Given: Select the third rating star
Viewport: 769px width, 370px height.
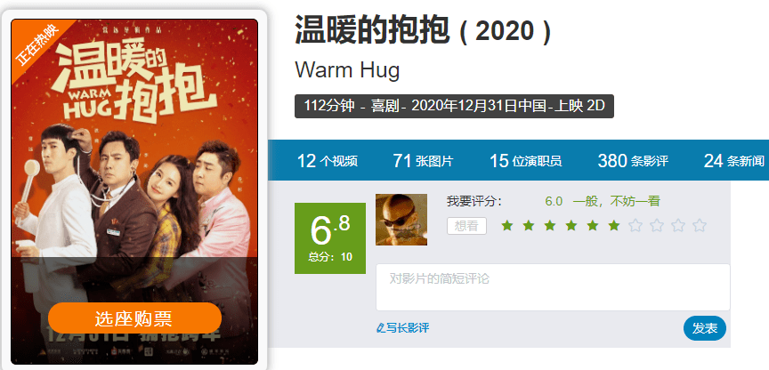Looking at the screenshot, I should (550, 225).
